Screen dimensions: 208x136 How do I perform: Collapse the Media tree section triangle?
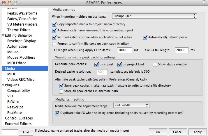(x=3, y=68)
